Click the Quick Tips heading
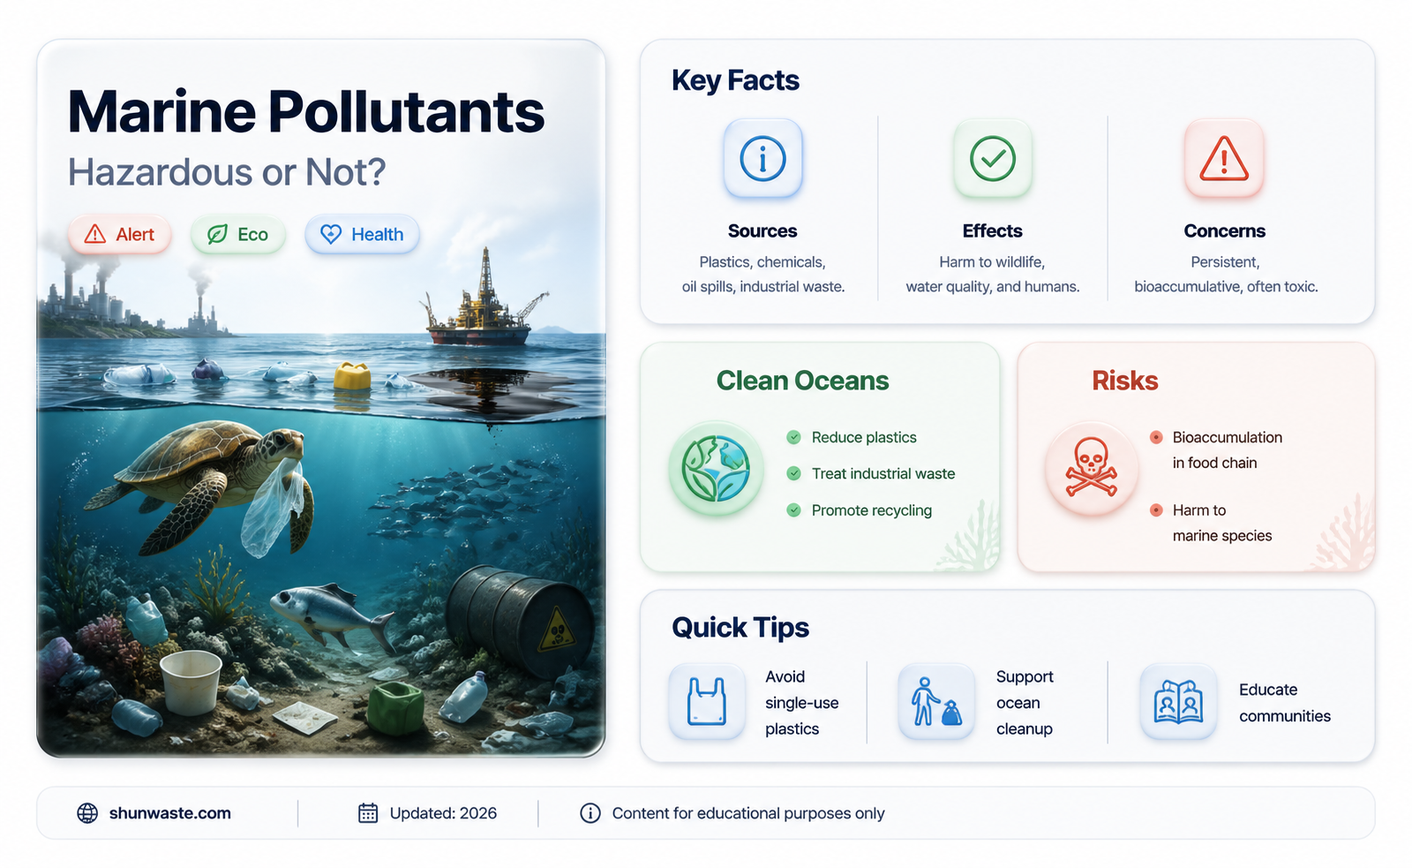This screenshot has width=1412, height=868. tap(740, 628)
